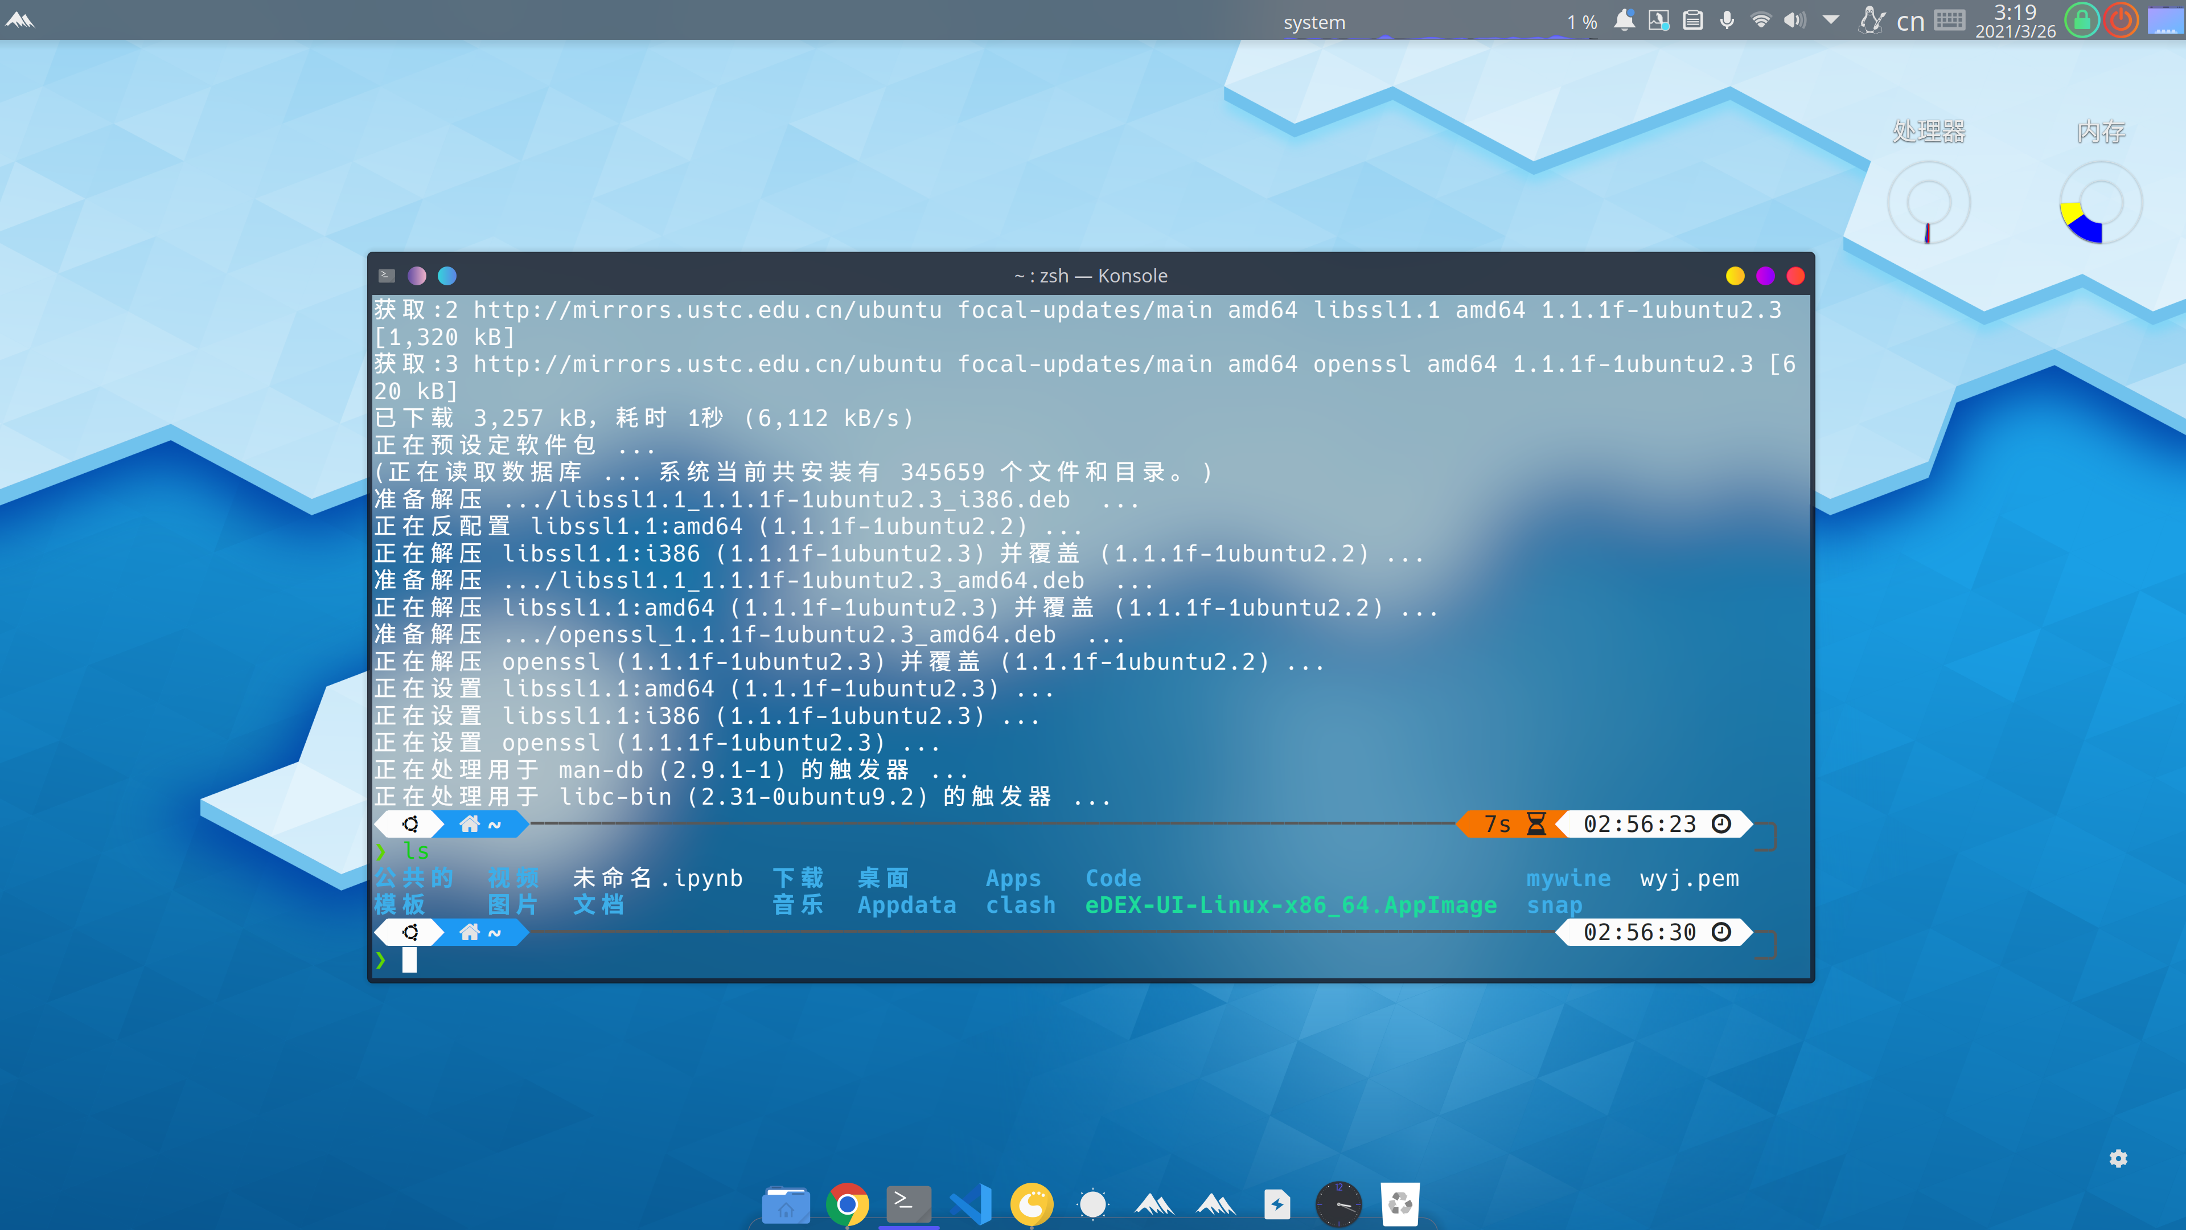This screenshot has height=1230, width=2186.
Task: Click the 图片 directory name
Action: (513, 905)
